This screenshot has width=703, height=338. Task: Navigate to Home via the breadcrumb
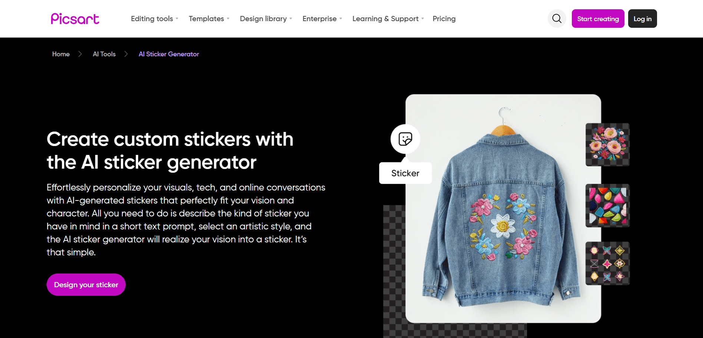click(x=61, y=54)
